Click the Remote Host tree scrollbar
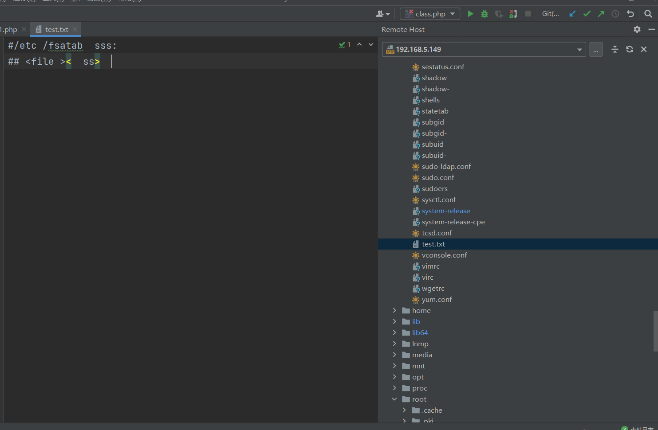This screenshot has width=658, height=430. 656,331
